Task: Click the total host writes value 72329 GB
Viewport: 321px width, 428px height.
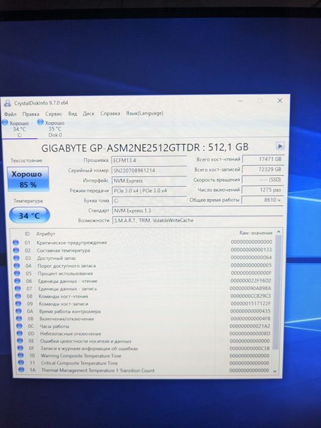Action: [x=262, y=169]
